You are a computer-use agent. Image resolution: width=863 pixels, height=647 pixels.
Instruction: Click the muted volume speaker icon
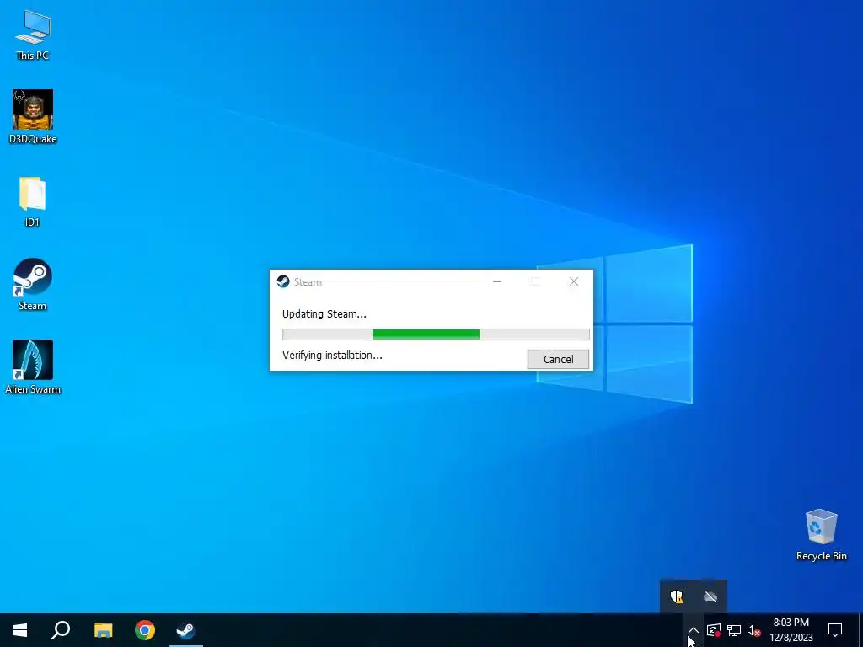(x=754, y=630)
